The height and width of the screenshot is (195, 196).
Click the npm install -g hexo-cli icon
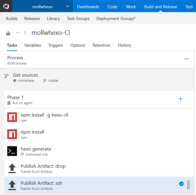pyautogui.click(x=12, y=117)
